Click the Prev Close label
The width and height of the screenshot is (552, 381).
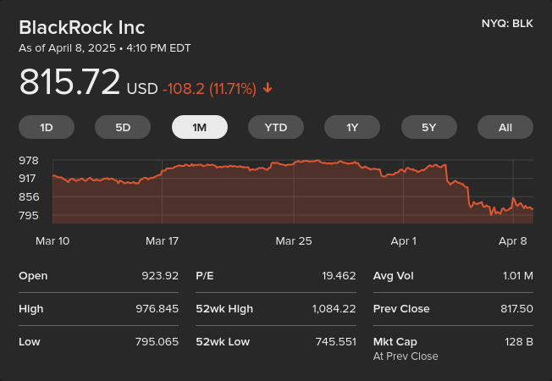point(401,308)
